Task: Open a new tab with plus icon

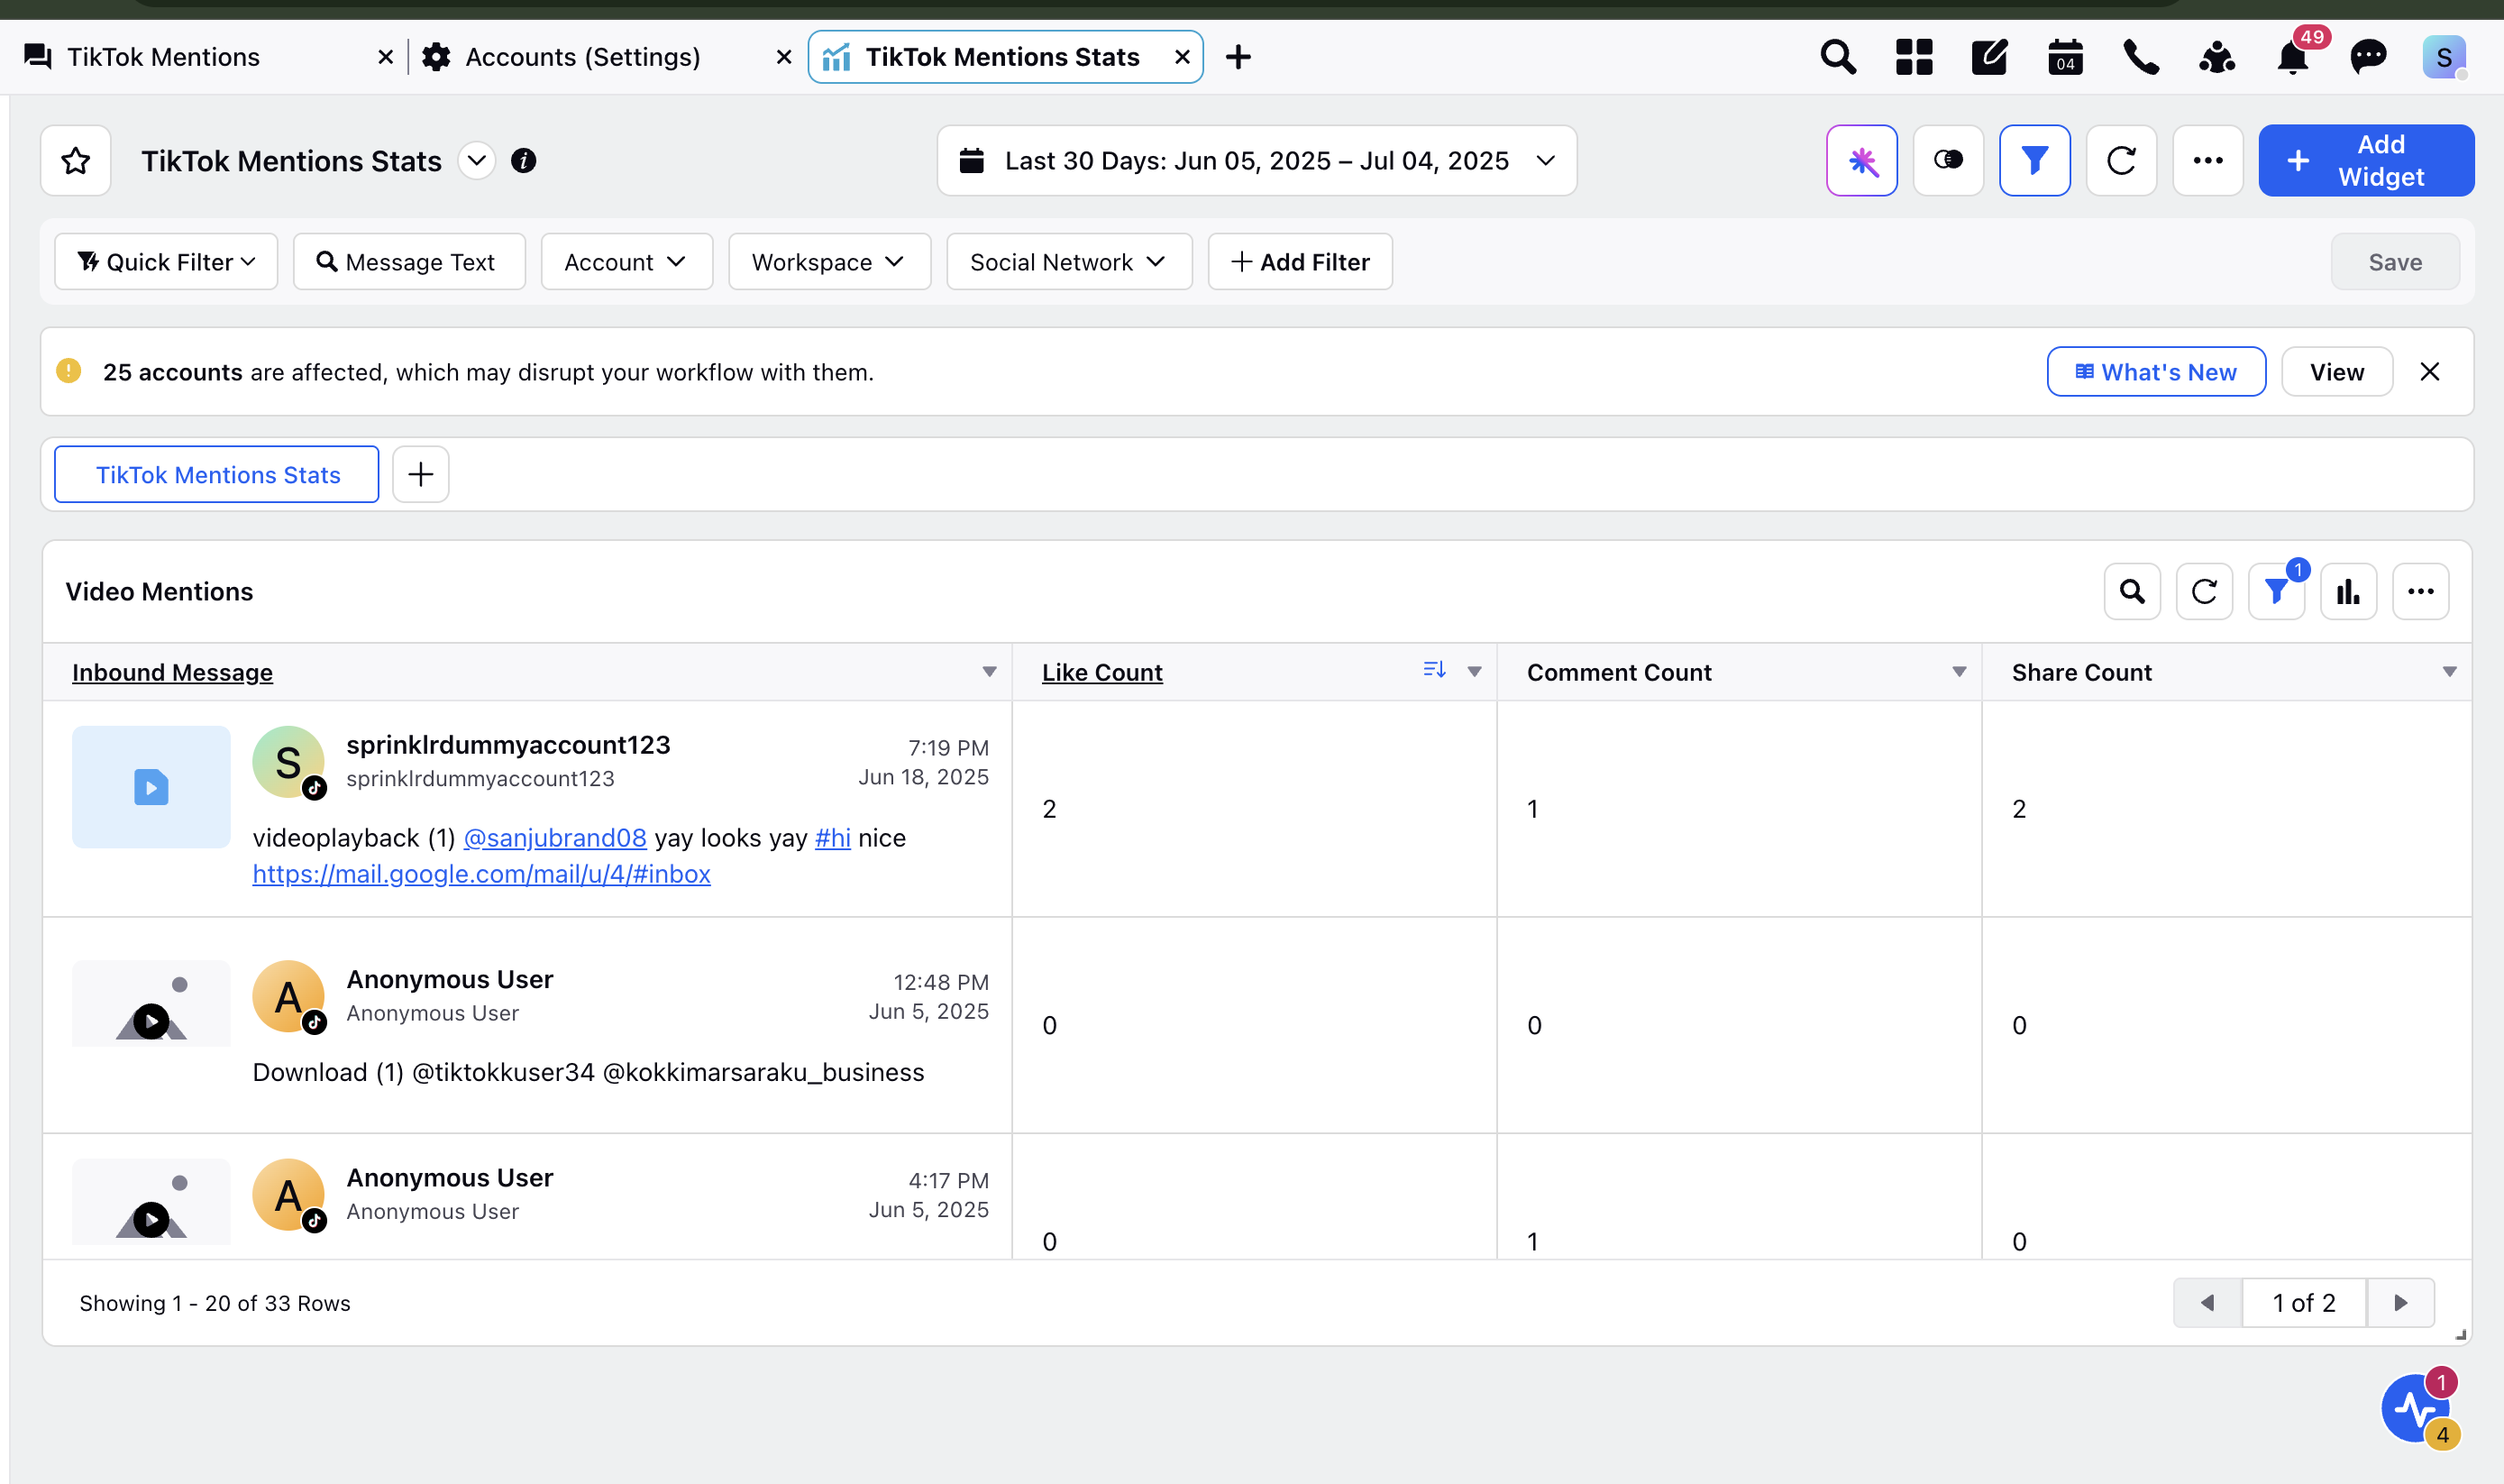Action: (x=1238, y=57)
